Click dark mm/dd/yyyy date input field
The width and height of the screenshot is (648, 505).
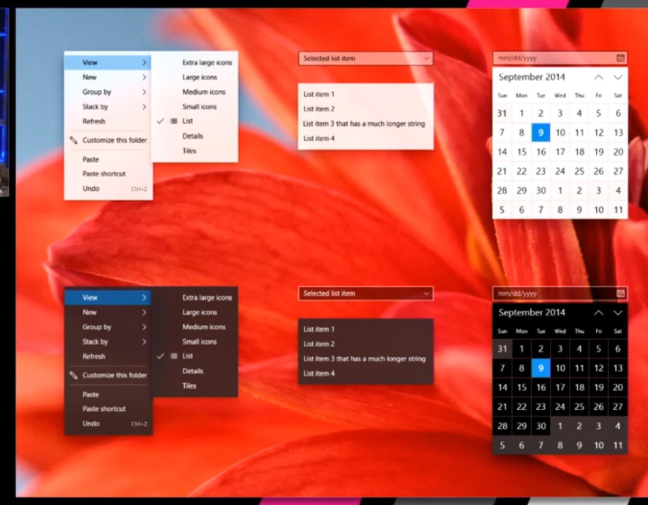pyautogui.click(x=560, y=293)
